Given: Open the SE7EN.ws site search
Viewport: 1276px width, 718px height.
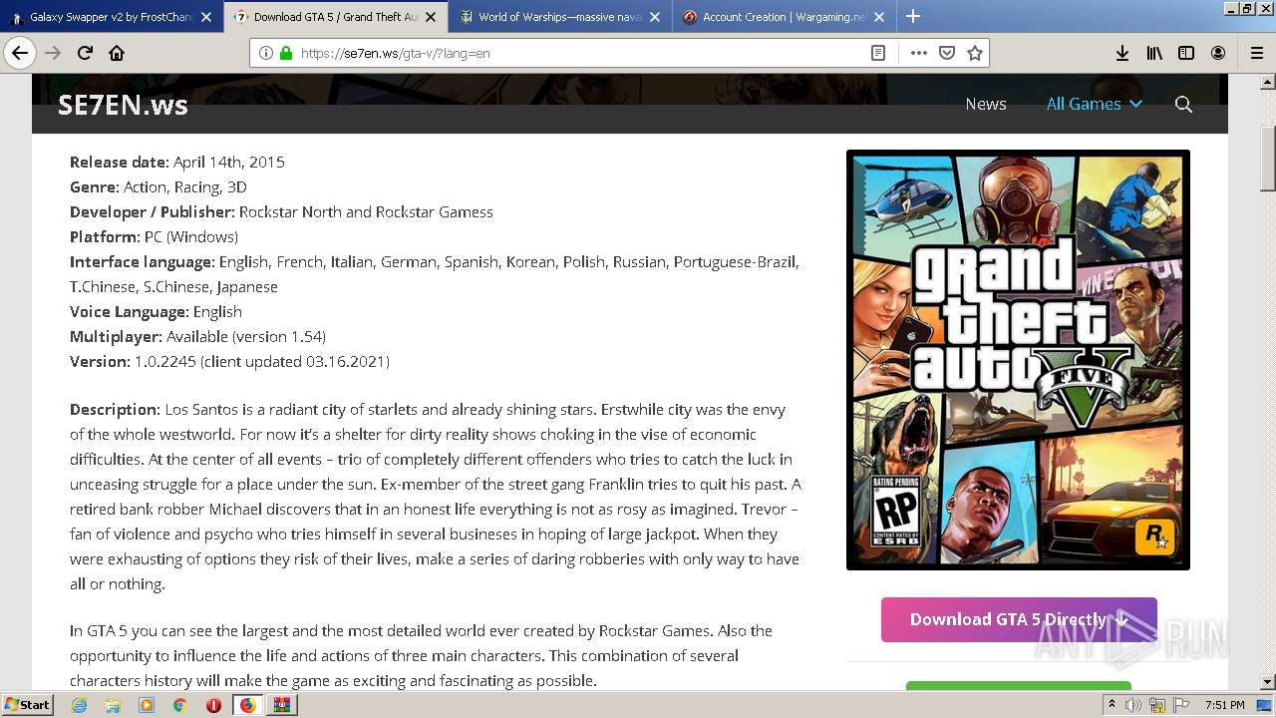Looking at the screenshot, I should 1183,104.
